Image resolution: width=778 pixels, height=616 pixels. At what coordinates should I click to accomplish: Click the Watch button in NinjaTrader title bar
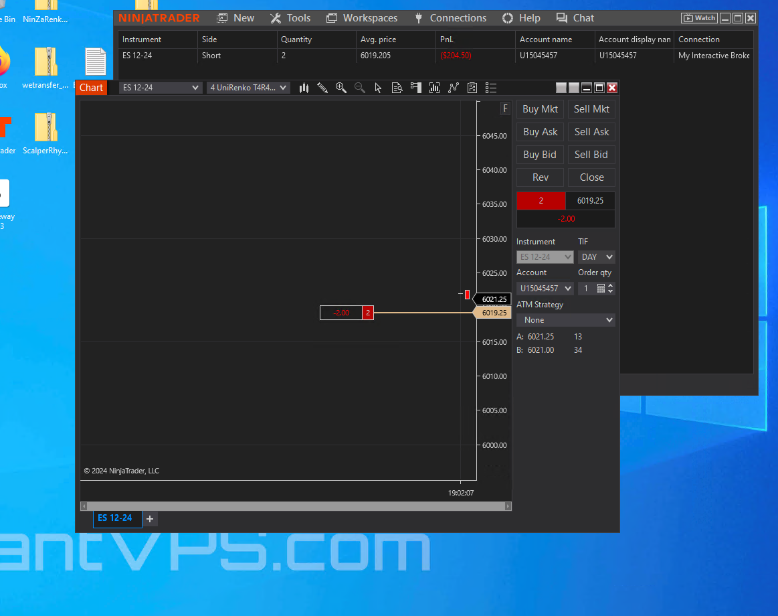coord(699,18)
